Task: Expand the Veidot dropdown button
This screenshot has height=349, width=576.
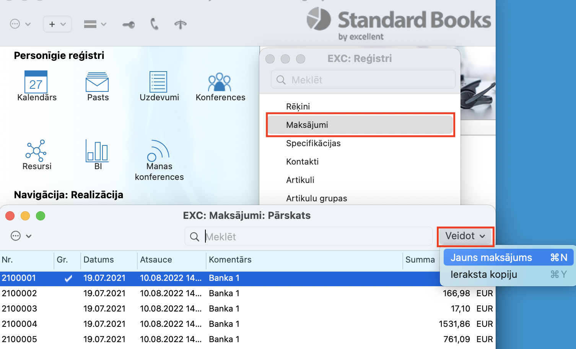Action: coord(465,236)
